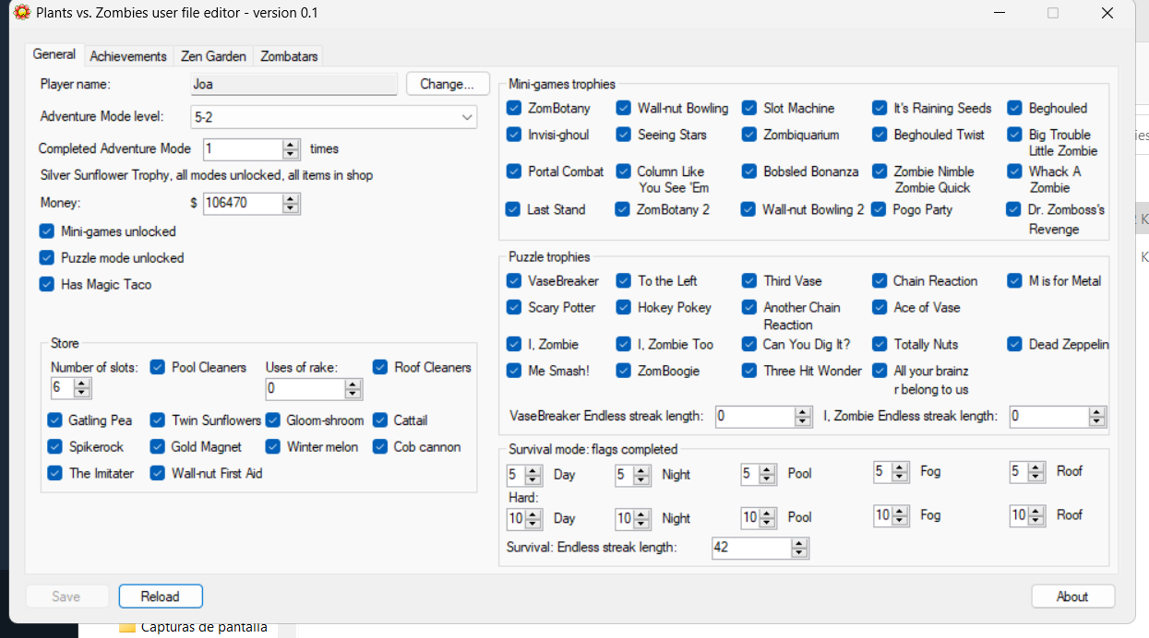The width and height of the screenshot is (1149, 638).
Task: Increase the Money value with up arrow
Action: pyautogui.click(x=292, y=198)
